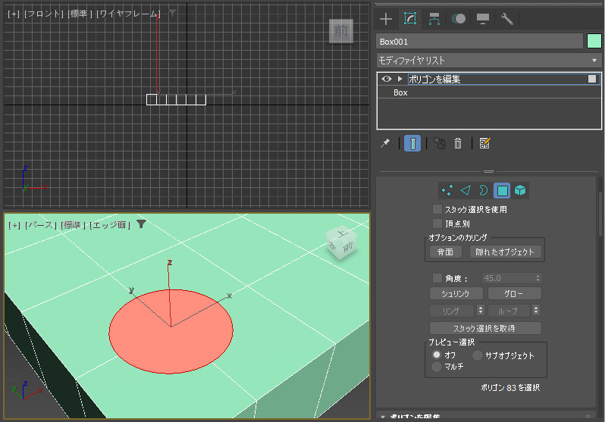The height and width of the screenshot is (422, 605).
Task: Click スタック選択を取得 button
Action: [x=485, y=328]
